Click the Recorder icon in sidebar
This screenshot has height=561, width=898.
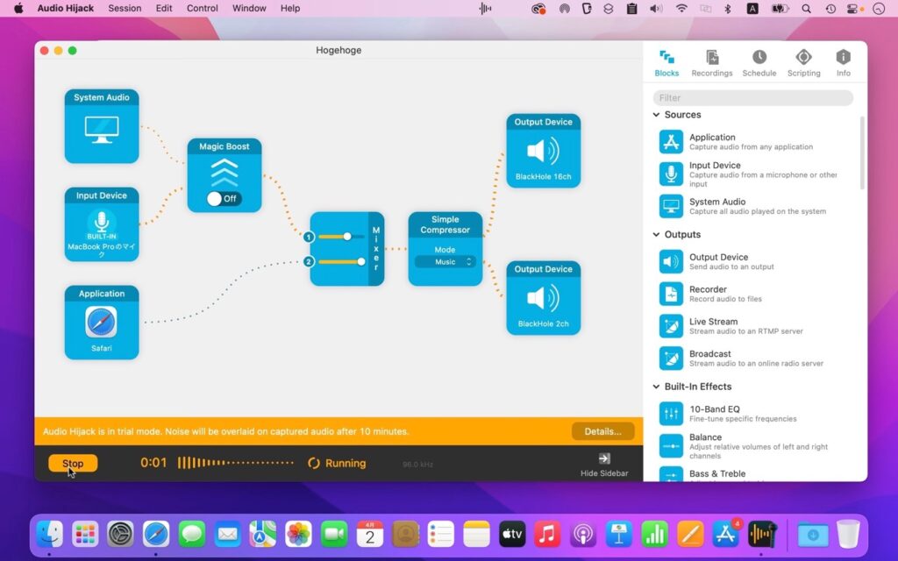[671, 294]
